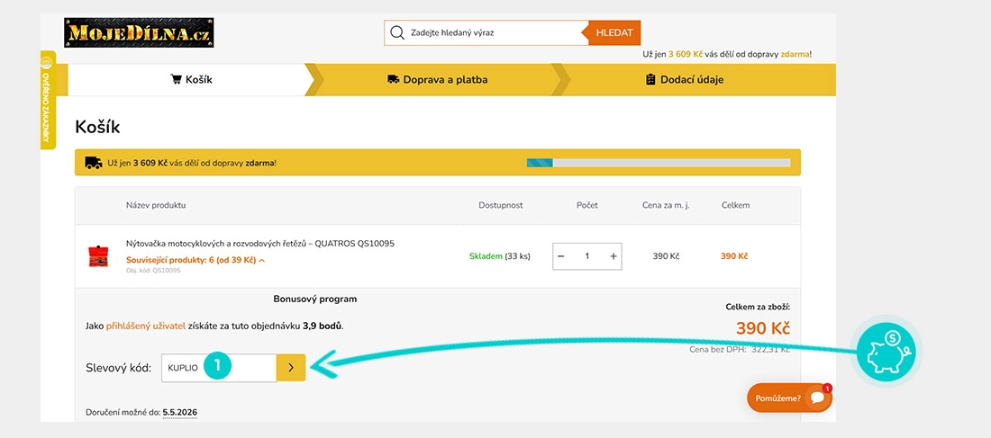The width and height of the screenshot is (991, 438).
Task: Decrease quantity with minus button
Action: (x=560, y=256)
